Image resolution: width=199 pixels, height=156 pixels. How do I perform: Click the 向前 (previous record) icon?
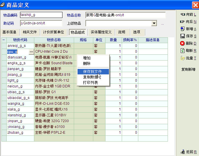point(182,14)
